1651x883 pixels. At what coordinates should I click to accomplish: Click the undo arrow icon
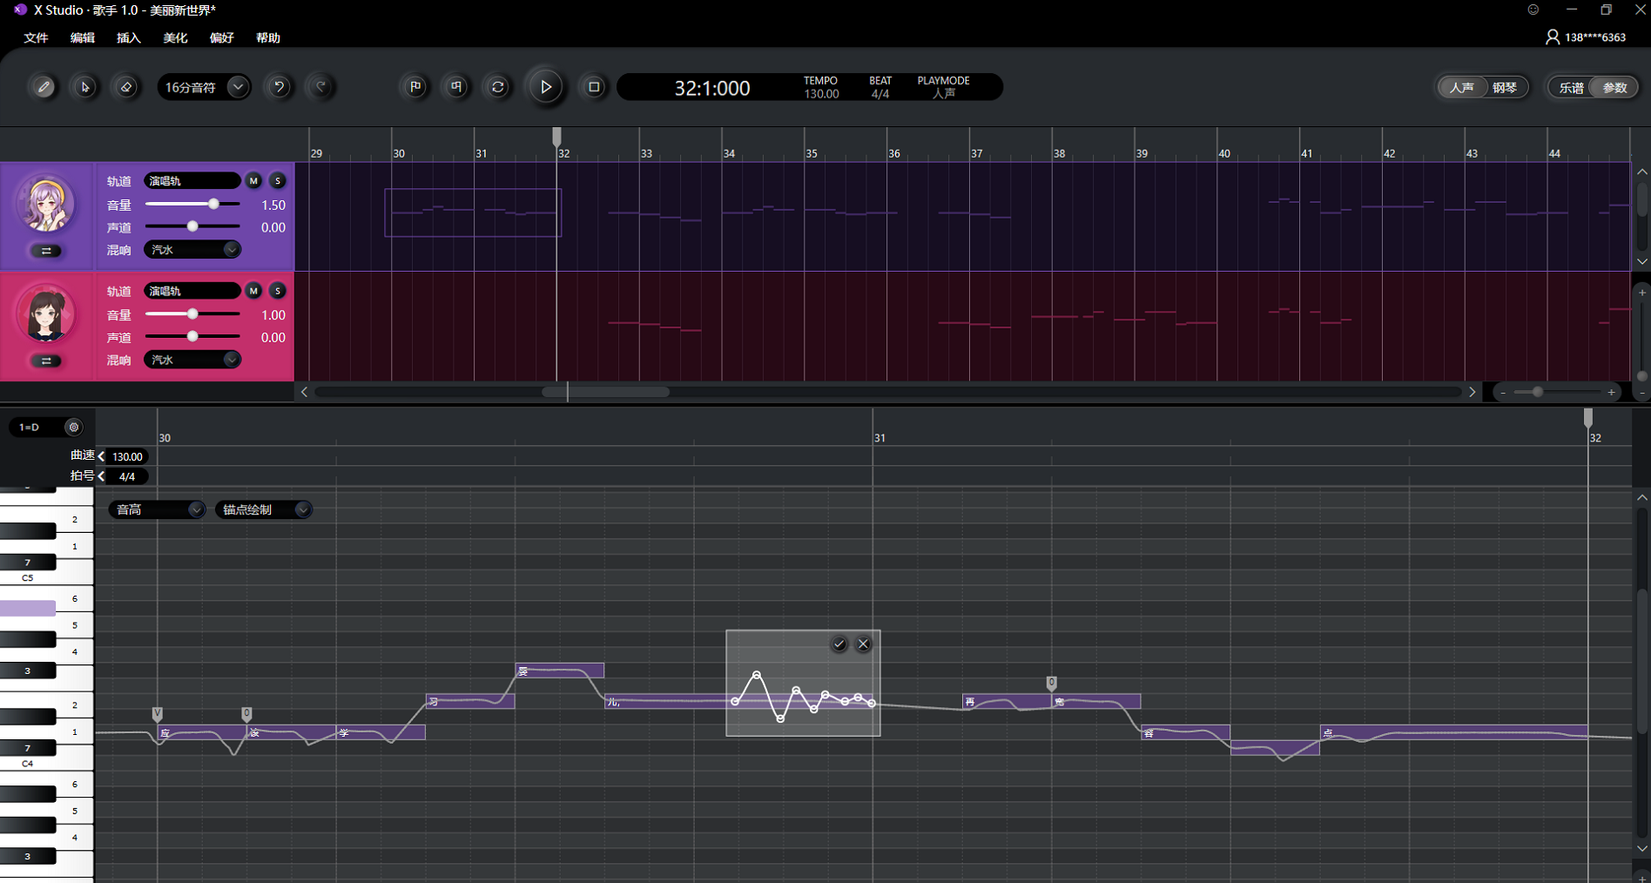pos(279,87)
